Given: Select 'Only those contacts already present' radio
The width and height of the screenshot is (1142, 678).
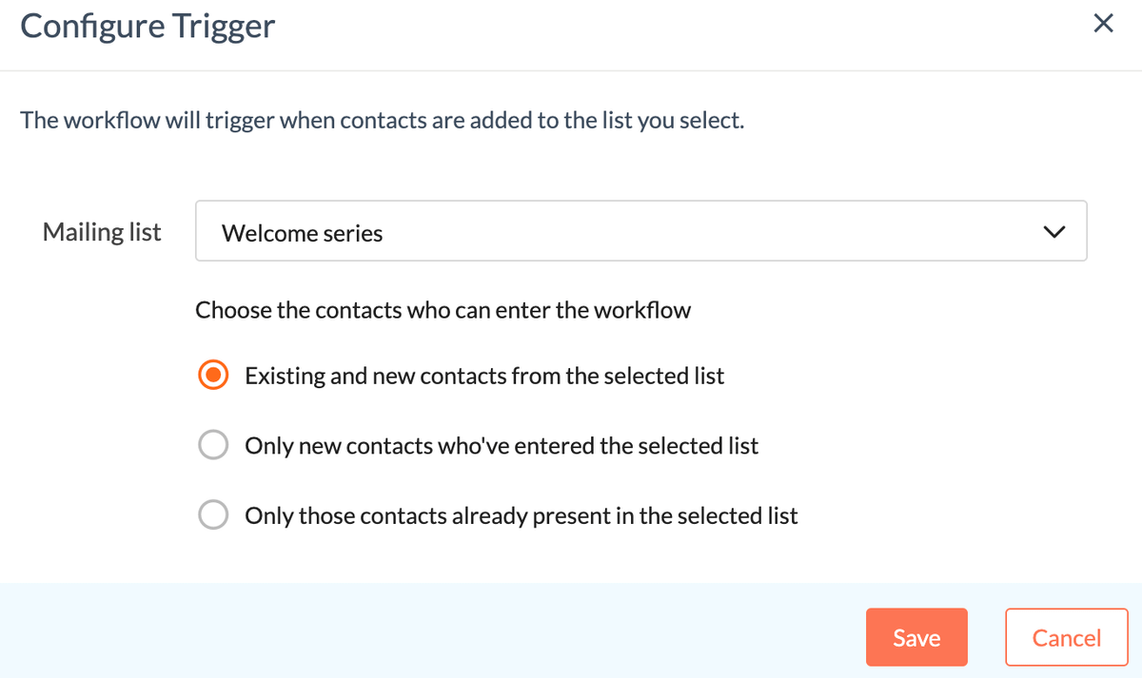Looking at the screenshot, I should tap(212, 515).
